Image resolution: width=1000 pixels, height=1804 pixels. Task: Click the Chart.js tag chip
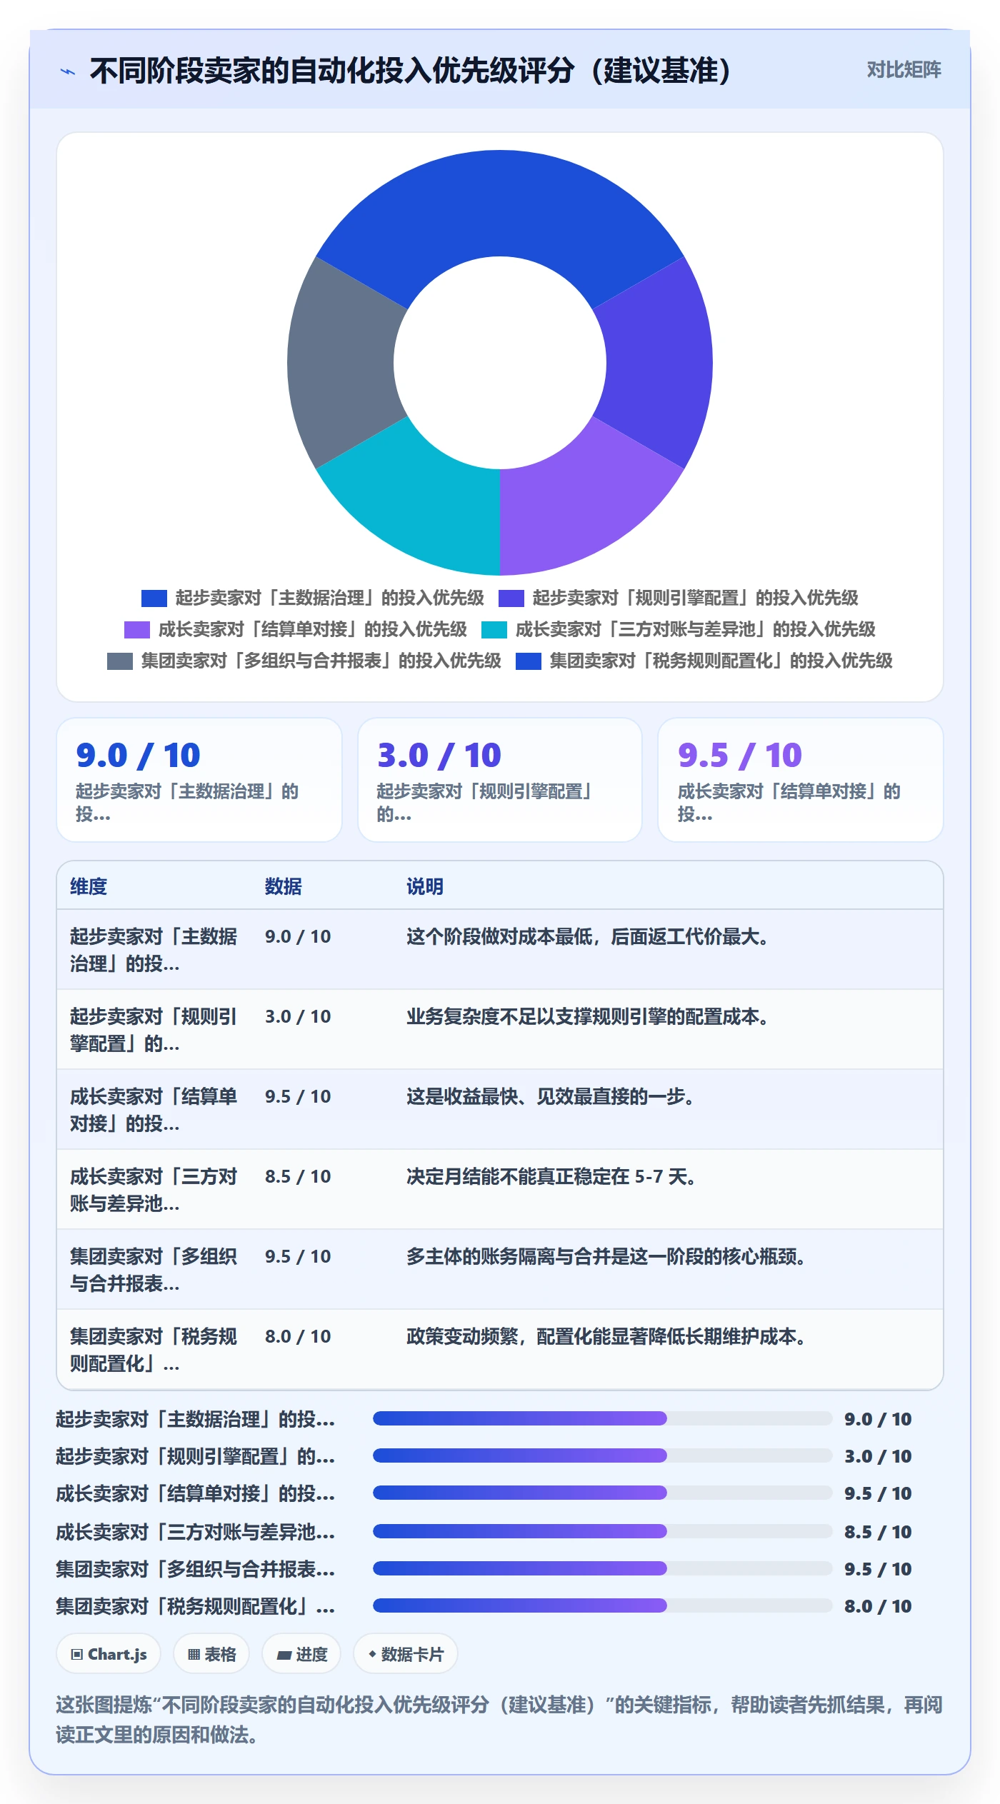[109, 1654]
